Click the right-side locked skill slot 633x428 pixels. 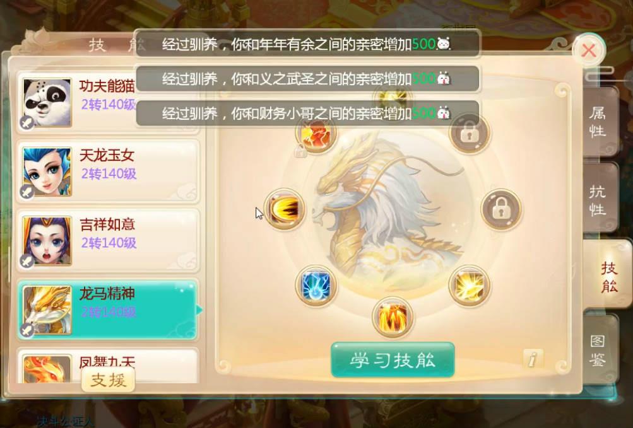coord(501,209)
